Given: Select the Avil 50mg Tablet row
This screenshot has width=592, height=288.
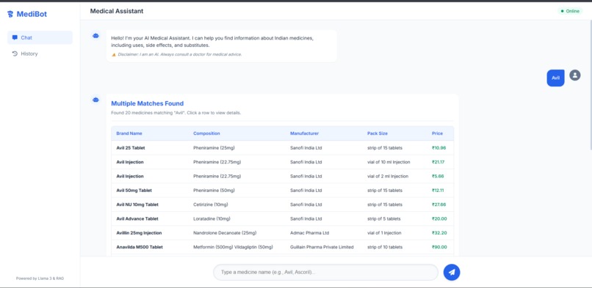Looking at the screenshot, I should coord(282,191).
